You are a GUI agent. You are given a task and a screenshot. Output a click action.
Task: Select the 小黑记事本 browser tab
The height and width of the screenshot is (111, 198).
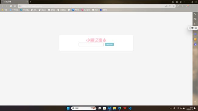coord(15,2)
